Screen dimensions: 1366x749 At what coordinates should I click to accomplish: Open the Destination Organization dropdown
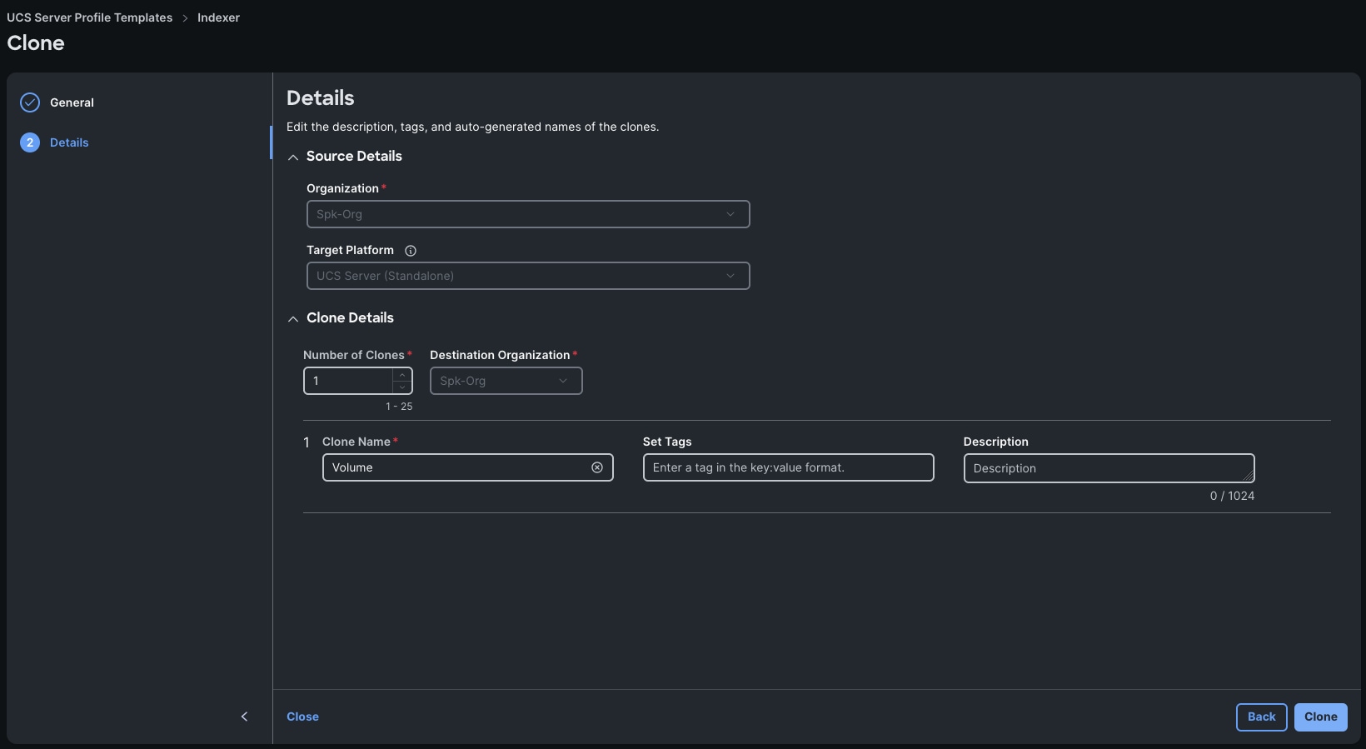tap(506, 381)
